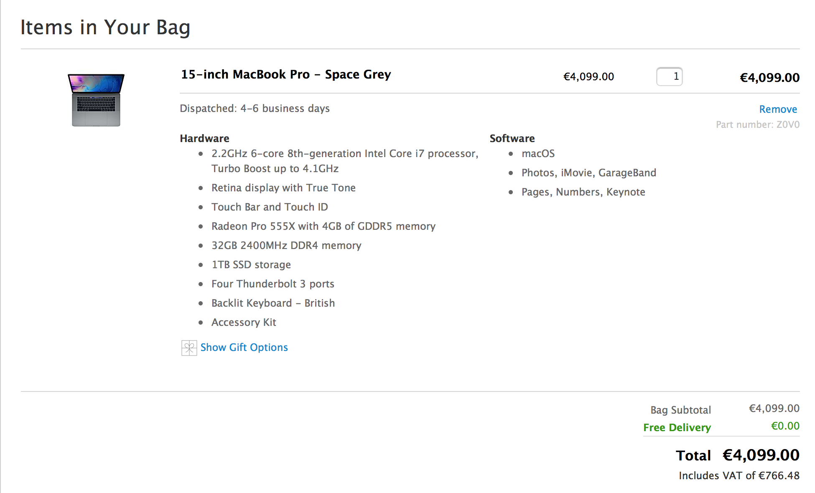815x493 pixels.
Task: Click the Radeon Pro 555X graphics item
Action: point(323,226)
